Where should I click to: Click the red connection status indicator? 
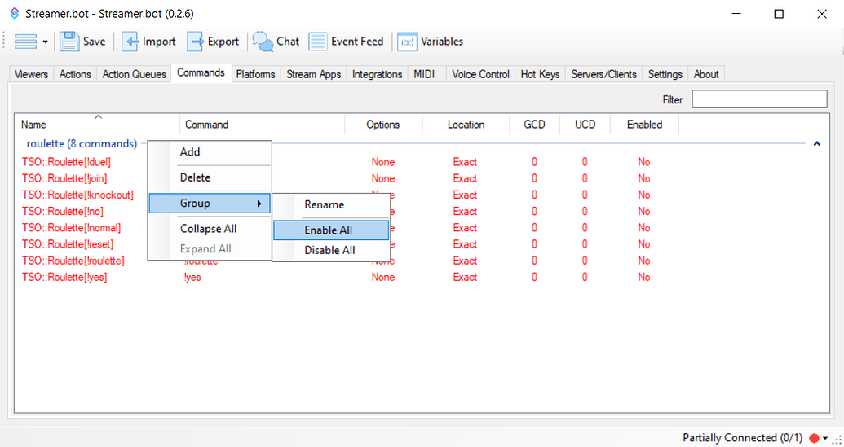814,438
